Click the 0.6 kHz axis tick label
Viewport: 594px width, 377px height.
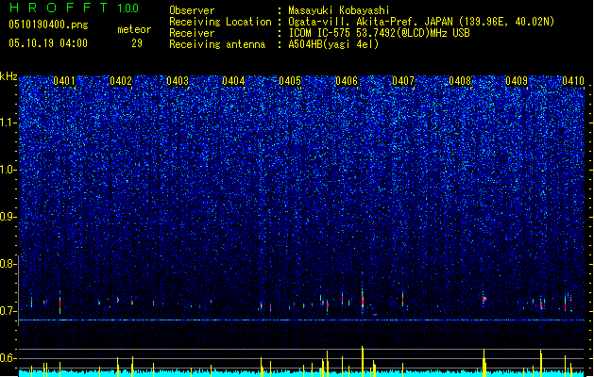[8, 358]
